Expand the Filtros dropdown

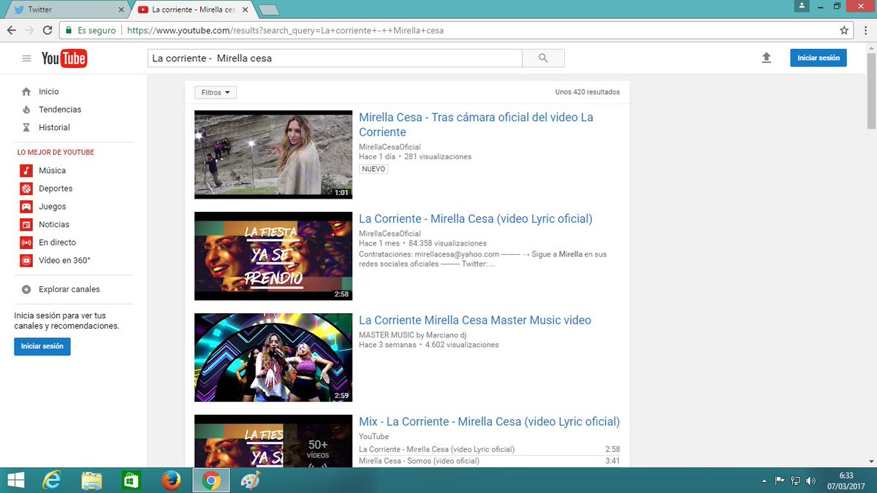(x=216, y=93)
